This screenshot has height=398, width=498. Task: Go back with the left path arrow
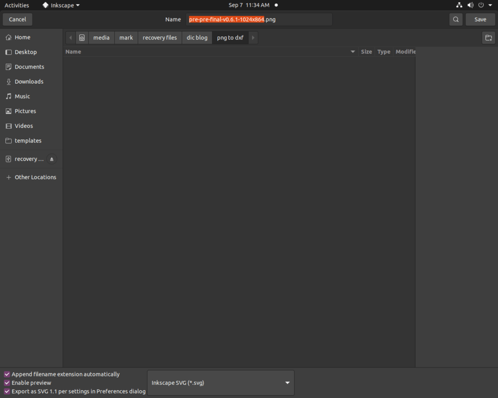(x=71, y=38)
